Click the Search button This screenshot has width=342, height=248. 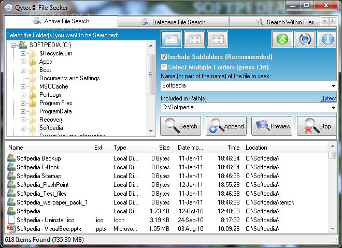[x=181, y=126]
